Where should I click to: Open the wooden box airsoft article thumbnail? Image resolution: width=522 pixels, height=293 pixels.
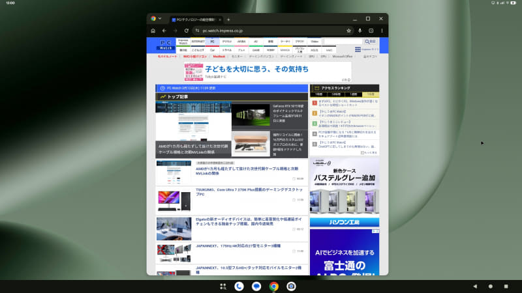(251, 143)
